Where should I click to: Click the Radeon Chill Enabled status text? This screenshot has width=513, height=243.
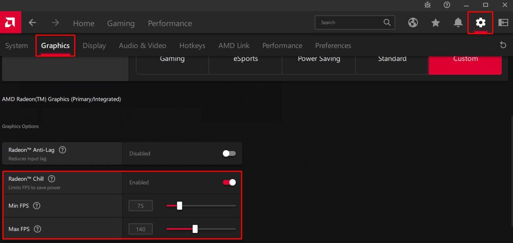139,182
